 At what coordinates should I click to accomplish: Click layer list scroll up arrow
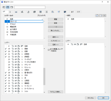coord(44,49)
